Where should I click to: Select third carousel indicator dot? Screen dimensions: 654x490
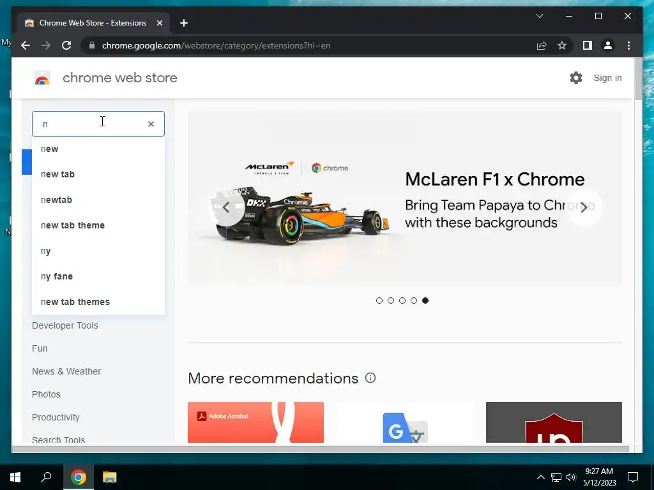tap(402, 301)
